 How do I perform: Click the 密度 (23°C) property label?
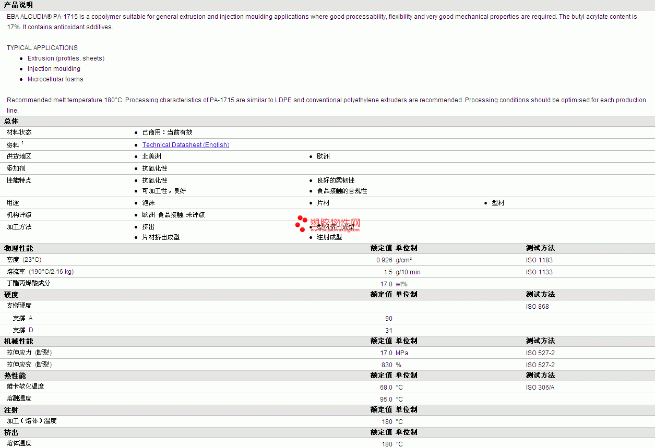click(x=24, y=260)
